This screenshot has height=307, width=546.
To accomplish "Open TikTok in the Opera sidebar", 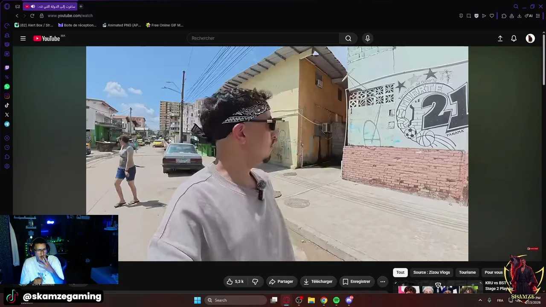I will pos(7,105).
